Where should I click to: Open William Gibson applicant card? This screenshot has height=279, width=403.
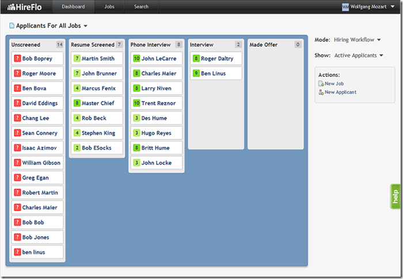click(37, 162)
